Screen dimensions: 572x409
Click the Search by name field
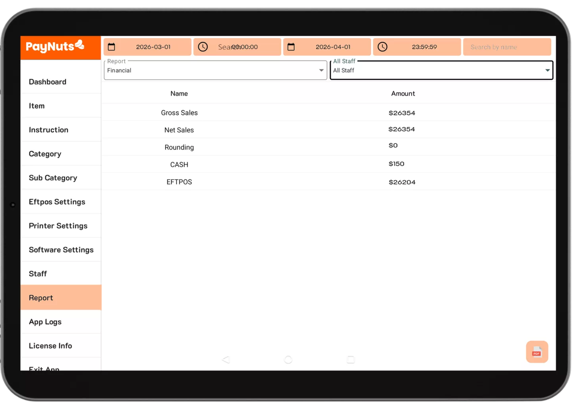(x=507, y=47)
